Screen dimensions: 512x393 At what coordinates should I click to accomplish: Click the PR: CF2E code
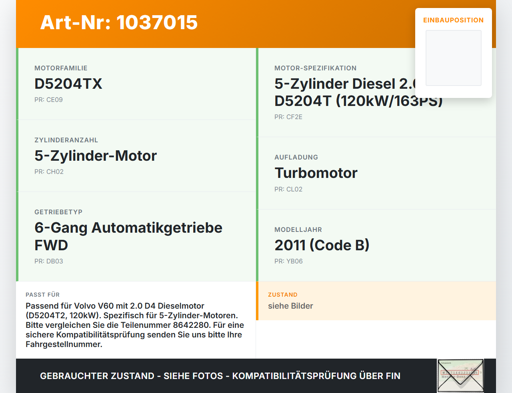(x=288, y=117)
